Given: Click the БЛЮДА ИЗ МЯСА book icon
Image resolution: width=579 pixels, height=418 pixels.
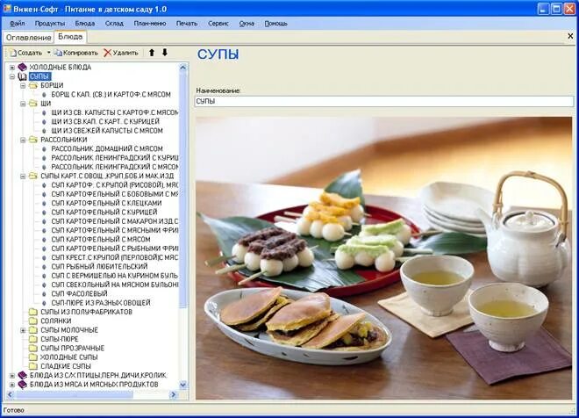Looking at the screenshot, I should pyautogui.click(x=23, y=385).
